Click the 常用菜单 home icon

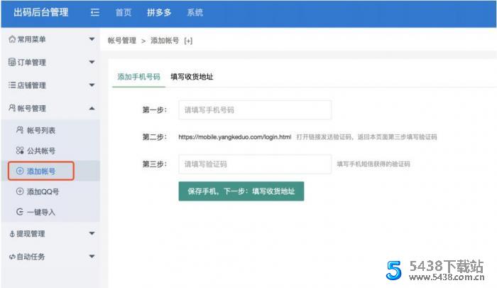click(11, 39)
